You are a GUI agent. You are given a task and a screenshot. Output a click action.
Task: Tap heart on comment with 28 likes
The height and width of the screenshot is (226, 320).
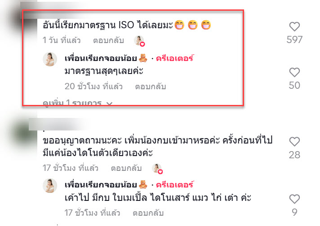pos(294,142)
